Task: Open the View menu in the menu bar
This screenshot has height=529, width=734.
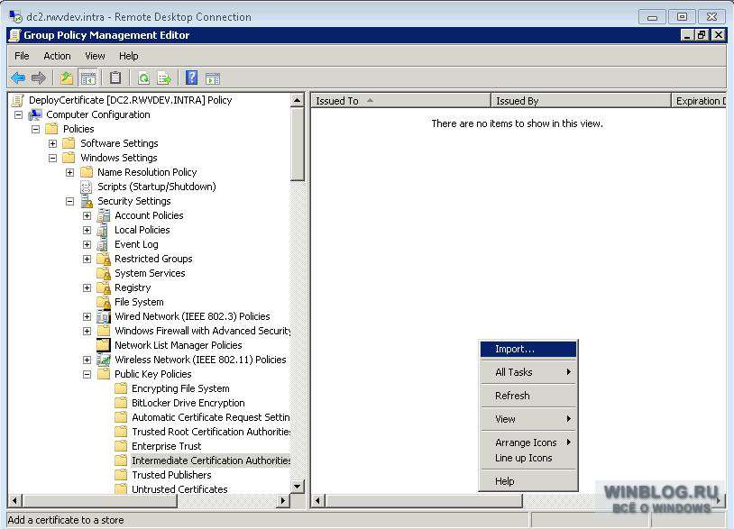Action: coord(95,56)
